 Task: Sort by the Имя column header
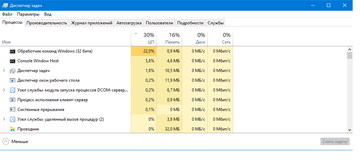(x=66, y=39)
